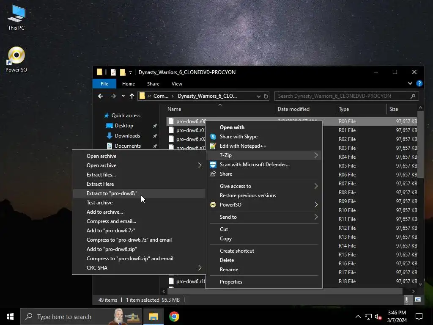Choose Add to "pro-dnw6.zip"

tap(139, 249)
